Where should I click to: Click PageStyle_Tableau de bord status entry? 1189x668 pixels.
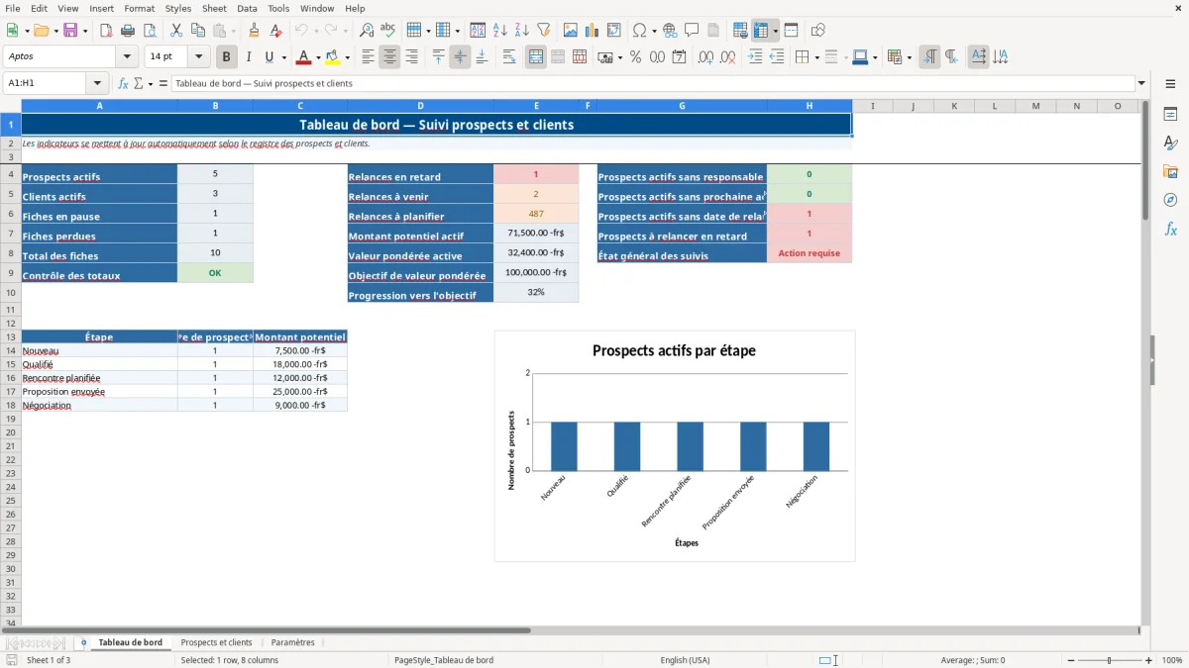tap(444, 660)
